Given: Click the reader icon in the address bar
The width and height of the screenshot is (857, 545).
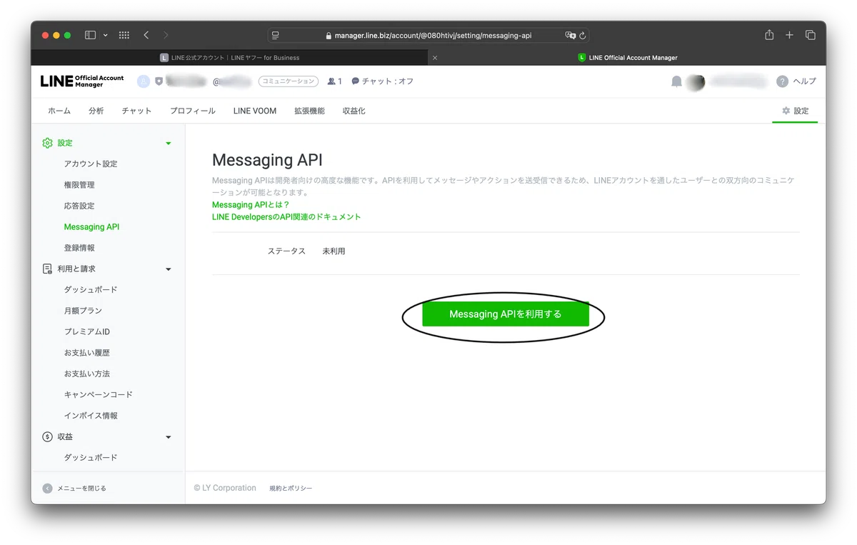Looking at the screenshot, I should [x=276, y=35].
